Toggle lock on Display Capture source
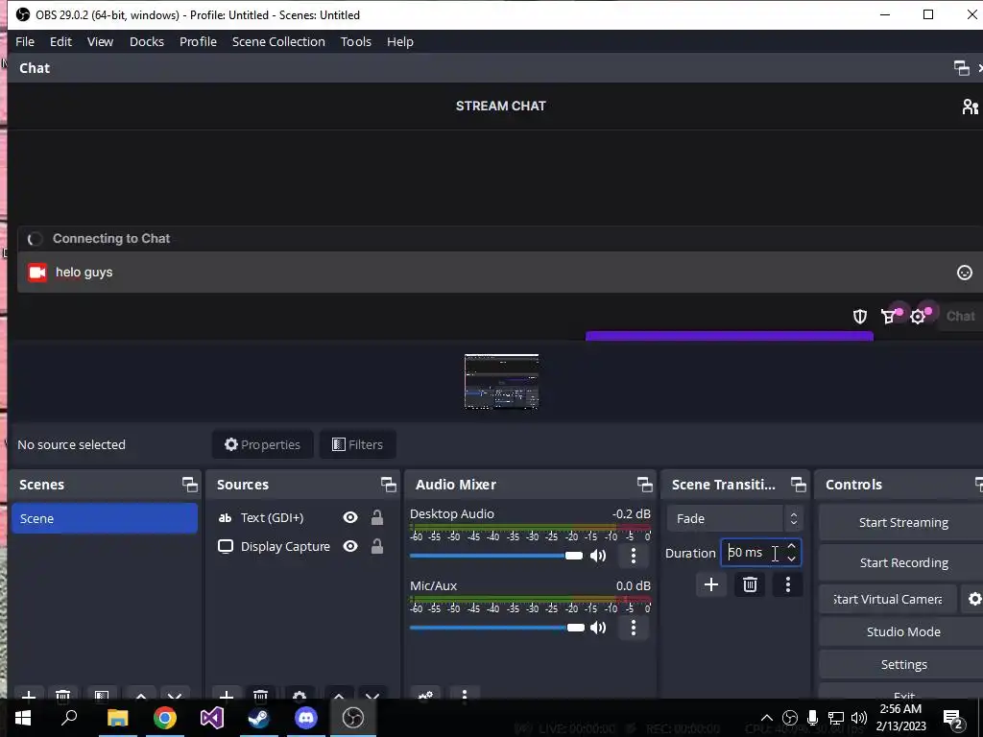The width and height of the screenshot is (983, 737). [x=376, y=546]
